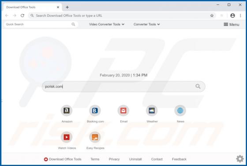Open the Booking.com shortcut icon
Viewport: 247px width, 166px height.
click(95, 110)
